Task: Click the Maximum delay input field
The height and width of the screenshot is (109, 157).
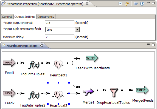Action: (x=60, y=37)
